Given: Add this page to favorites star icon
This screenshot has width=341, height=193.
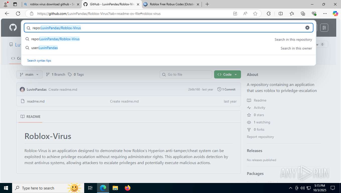Looking at the screenshot, I should pos(255,14).
